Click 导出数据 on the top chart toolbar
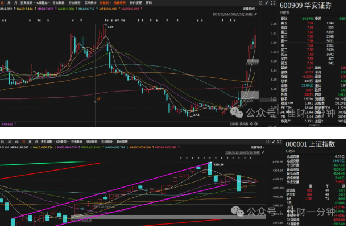 point(59,3)
